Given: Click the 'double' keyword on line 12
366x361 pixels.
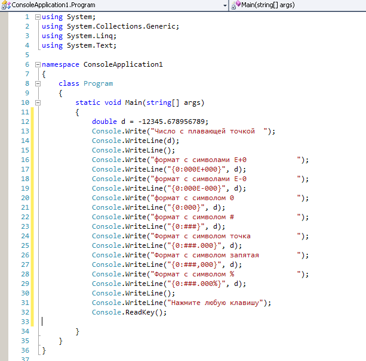Looking at the screenshot, I should pos(104,122).
